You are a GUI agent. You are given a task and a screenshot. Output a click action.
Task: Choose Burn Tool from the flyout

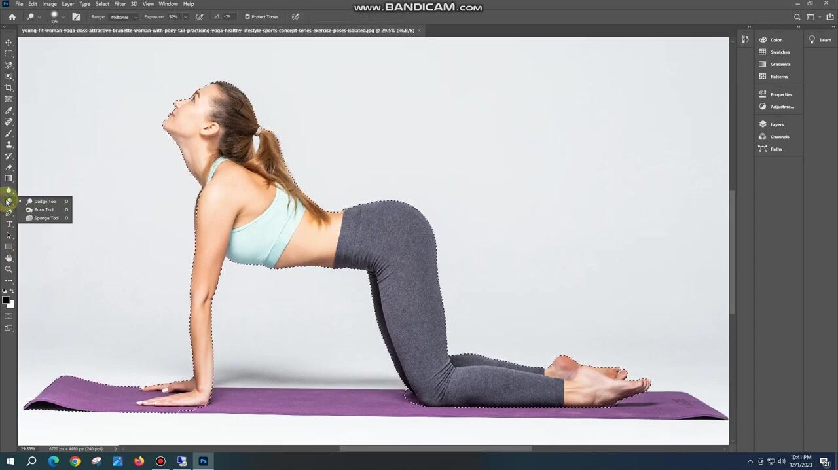[44, 209]
